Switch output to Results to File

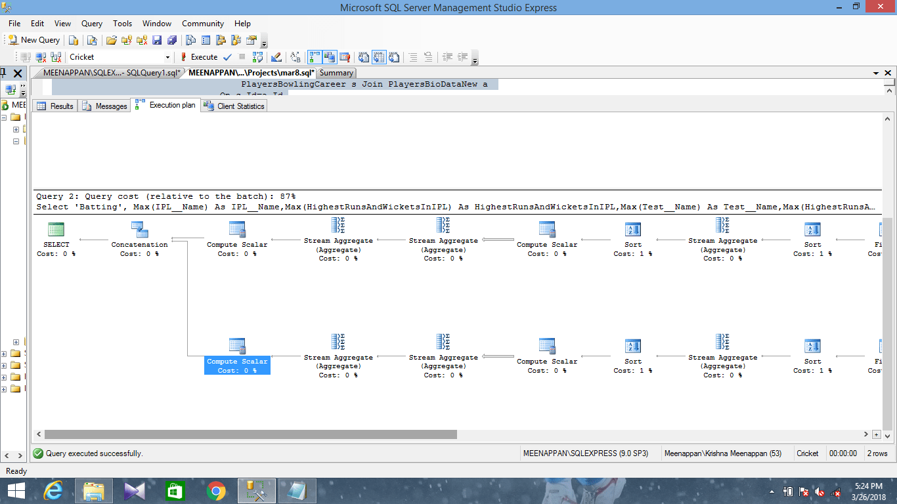394,57
